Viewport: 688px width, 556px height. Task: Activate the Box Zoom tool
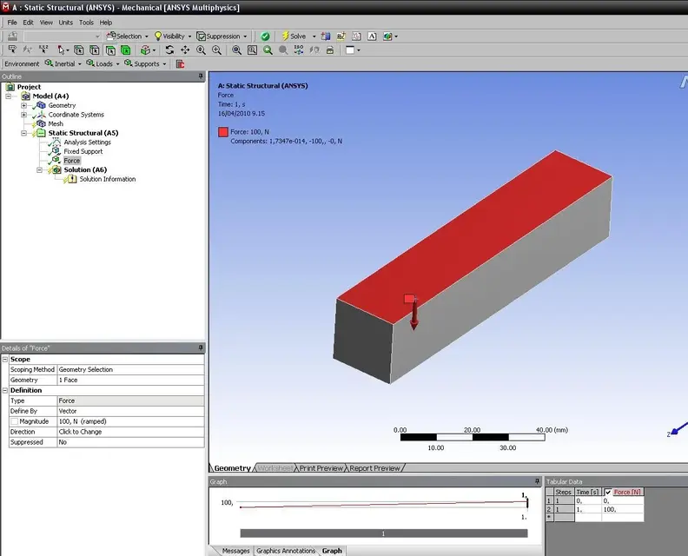(216, 50)
